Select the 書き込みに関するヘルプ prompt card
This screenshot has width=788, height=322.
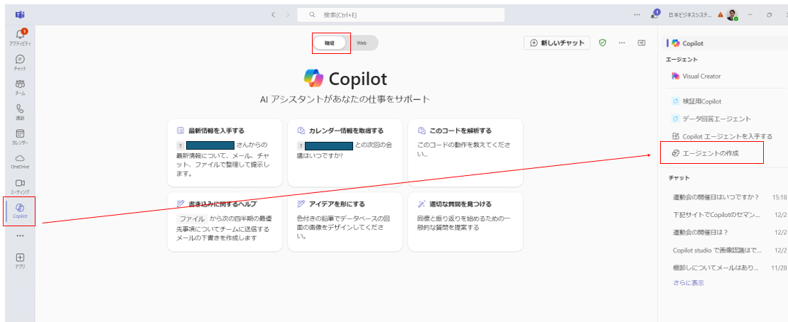pos(225,222)
